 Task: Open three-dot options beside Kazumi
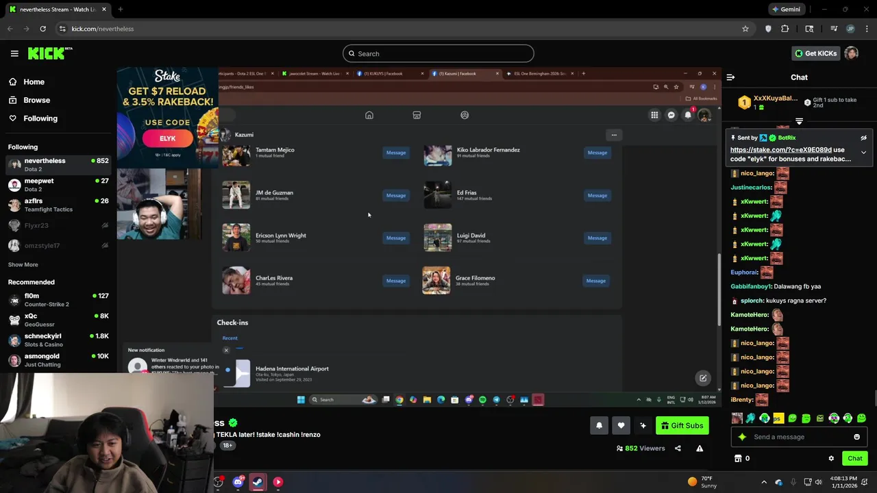pyautogui.click(x=614, y=135)
